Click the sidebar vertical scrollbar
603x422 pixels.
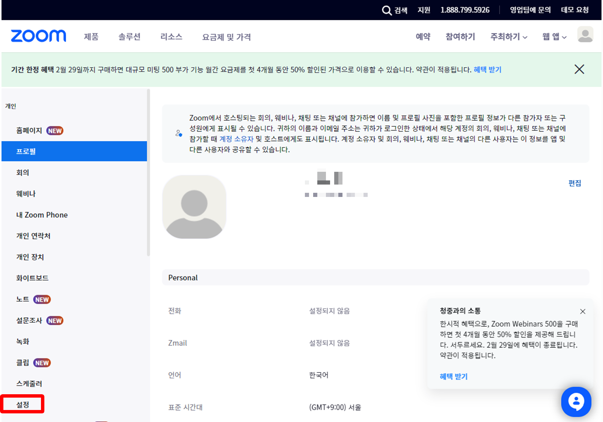point(148,173)
